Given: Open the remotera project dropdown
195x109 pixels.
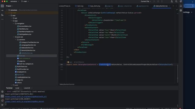Looking at the screenshot, I should (14, 1).
